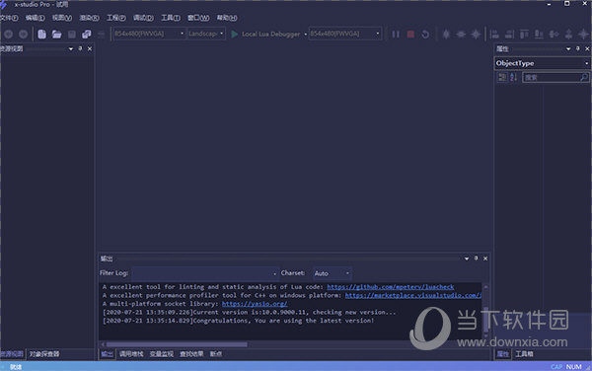Viewport: 592px width, 371px height.
Task: Open the Landscape orientation dropdown
Action: [x=206, y=34]
